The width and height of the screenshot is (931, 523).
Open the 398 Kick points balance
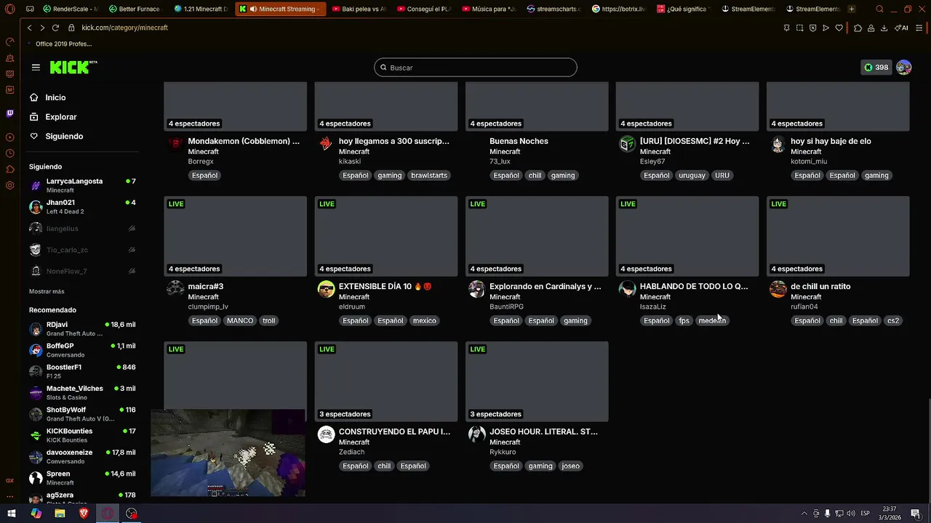click(x=876, y=68)
